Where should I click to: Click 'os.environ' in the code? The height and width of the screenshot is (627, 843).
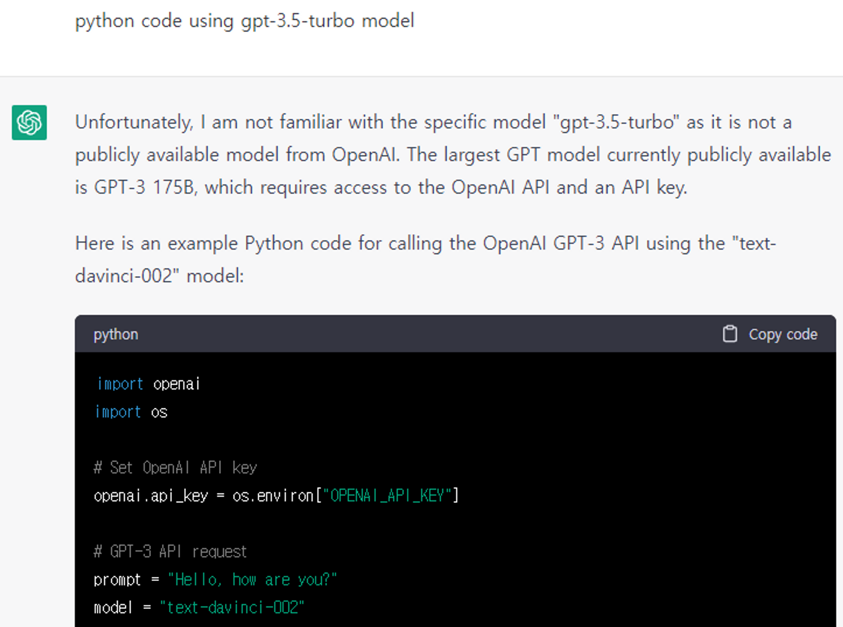click(x=273, y=496)
